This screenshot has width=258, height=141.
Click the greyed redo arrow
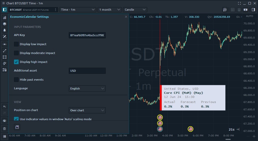point(5,113)
